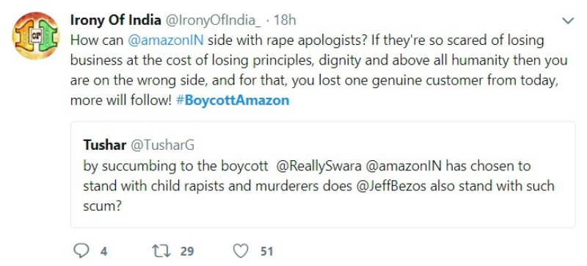587x266 pixels.
Task: Open the #BoycottAmazon hashtag
Action: [233, 101]
